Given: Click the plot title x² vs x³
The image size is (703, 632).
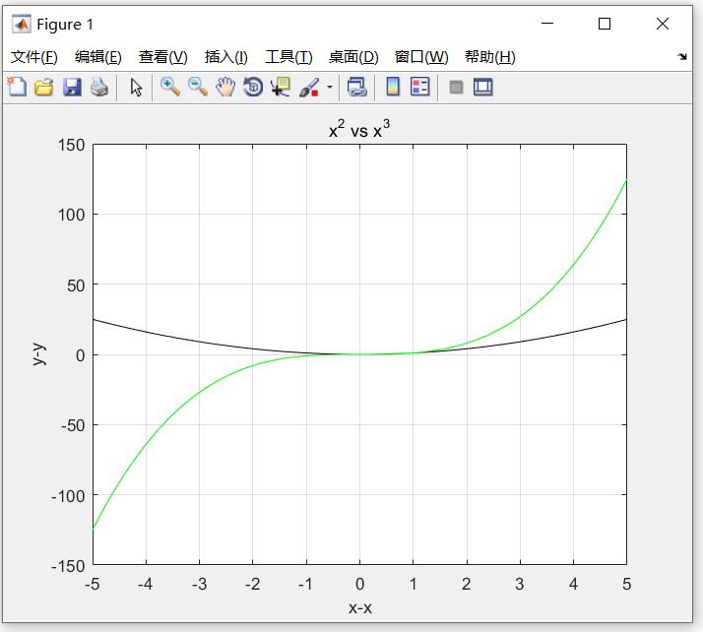Looking at the screenshot, I should (359, 129).
